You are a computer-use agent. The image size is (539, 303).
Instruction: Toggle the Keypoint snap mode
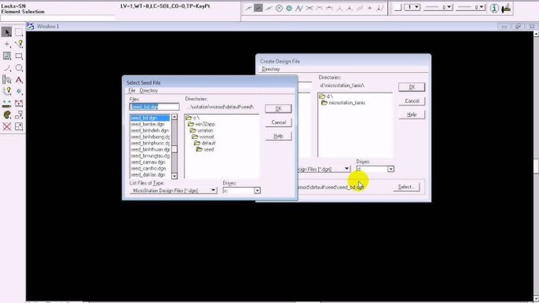pos(258,8)
